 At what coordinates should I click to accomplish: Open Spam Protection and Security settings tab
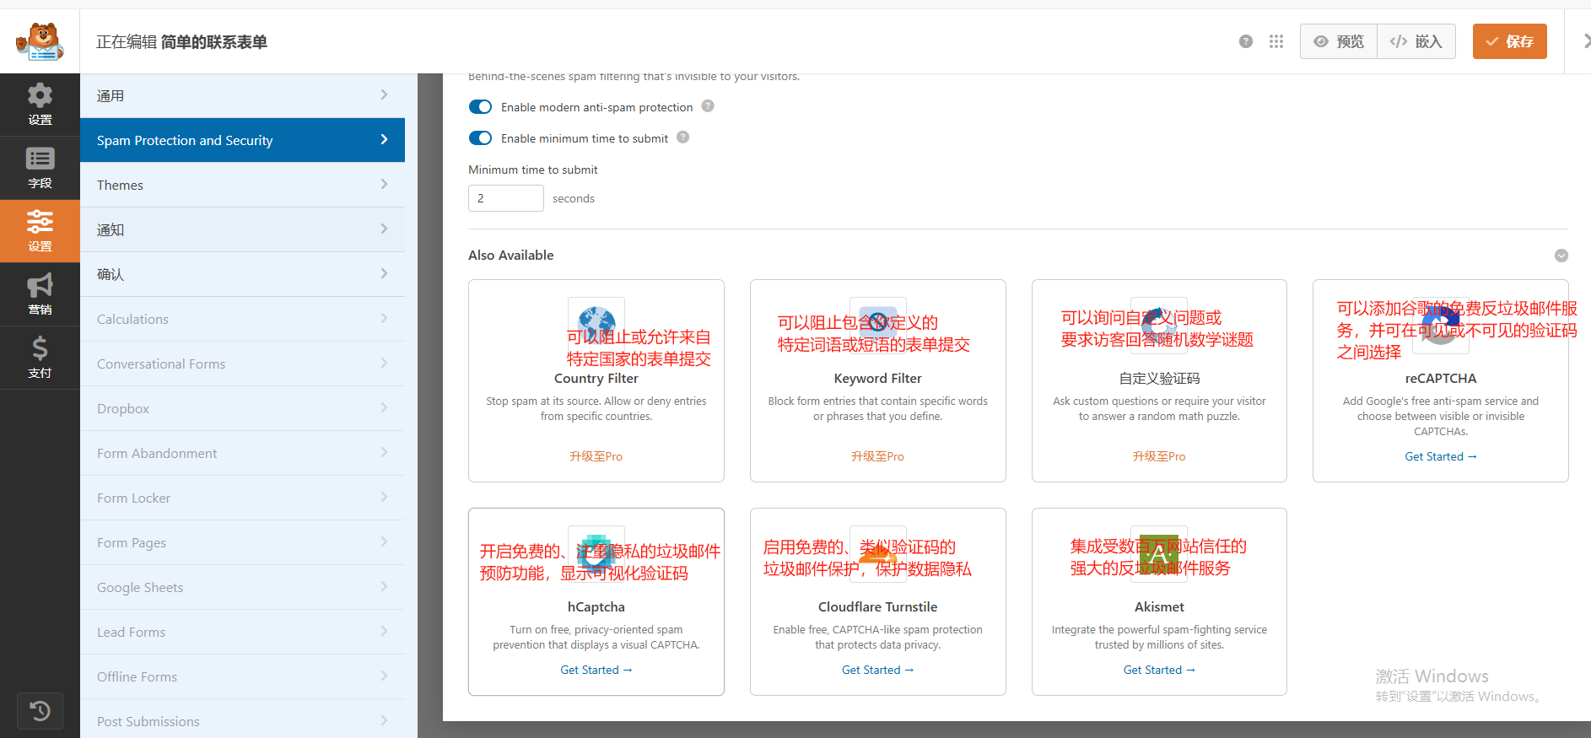[x=242, y=140]
